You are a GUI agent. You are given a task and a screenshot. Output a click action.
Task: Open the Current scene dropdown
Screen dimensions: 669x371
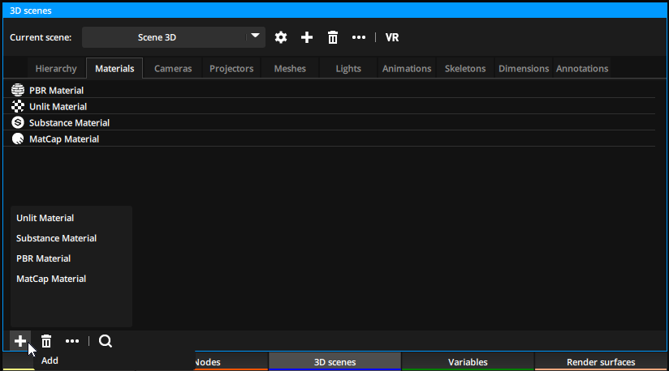click(174, 37)
